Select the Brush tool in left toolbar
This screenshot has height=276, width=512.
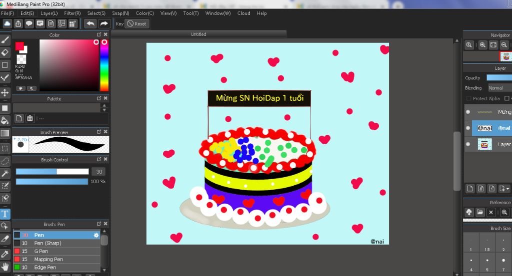click(5, 40)
